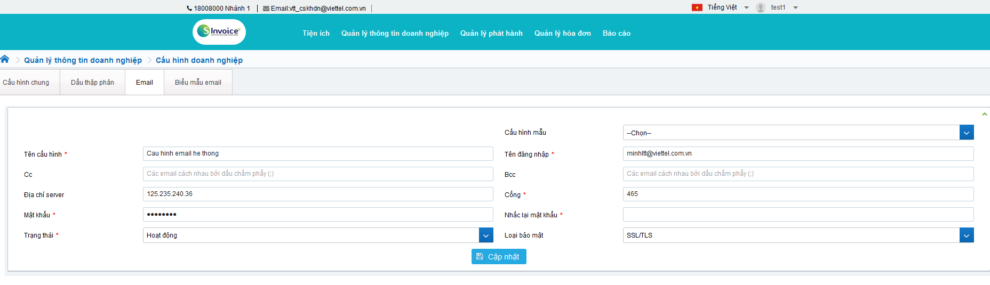Click the Địa chỉ server input field
Viewport: 990px width, 285px height.
coord(317,194)
